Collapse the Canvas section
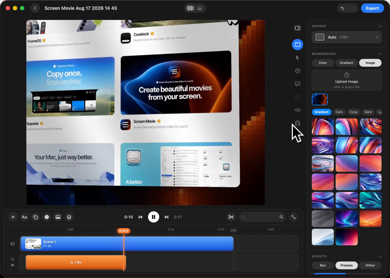Screen dimensions: 390x278 point(380,26)
